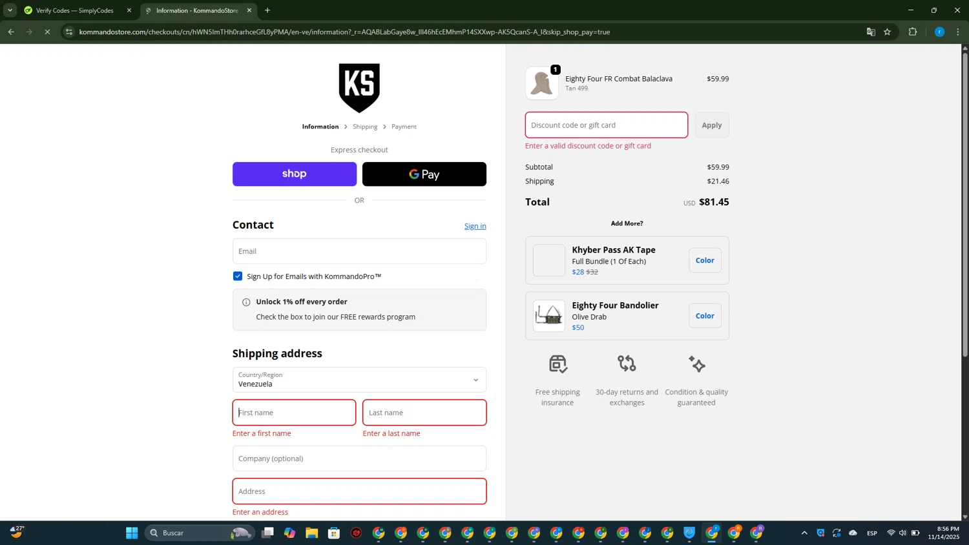Click the Total $81.45 amount
Screen dimensions: 969x545
click(714, 202)
